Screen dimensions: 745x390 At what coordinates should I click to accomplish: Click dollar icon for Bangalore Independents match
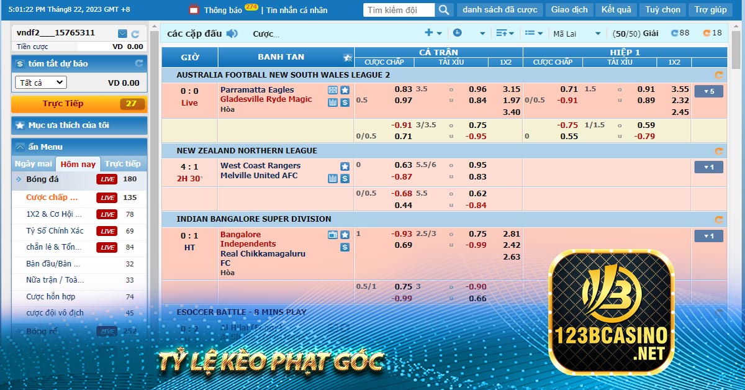pyautogui.click(x=345, y=247)
